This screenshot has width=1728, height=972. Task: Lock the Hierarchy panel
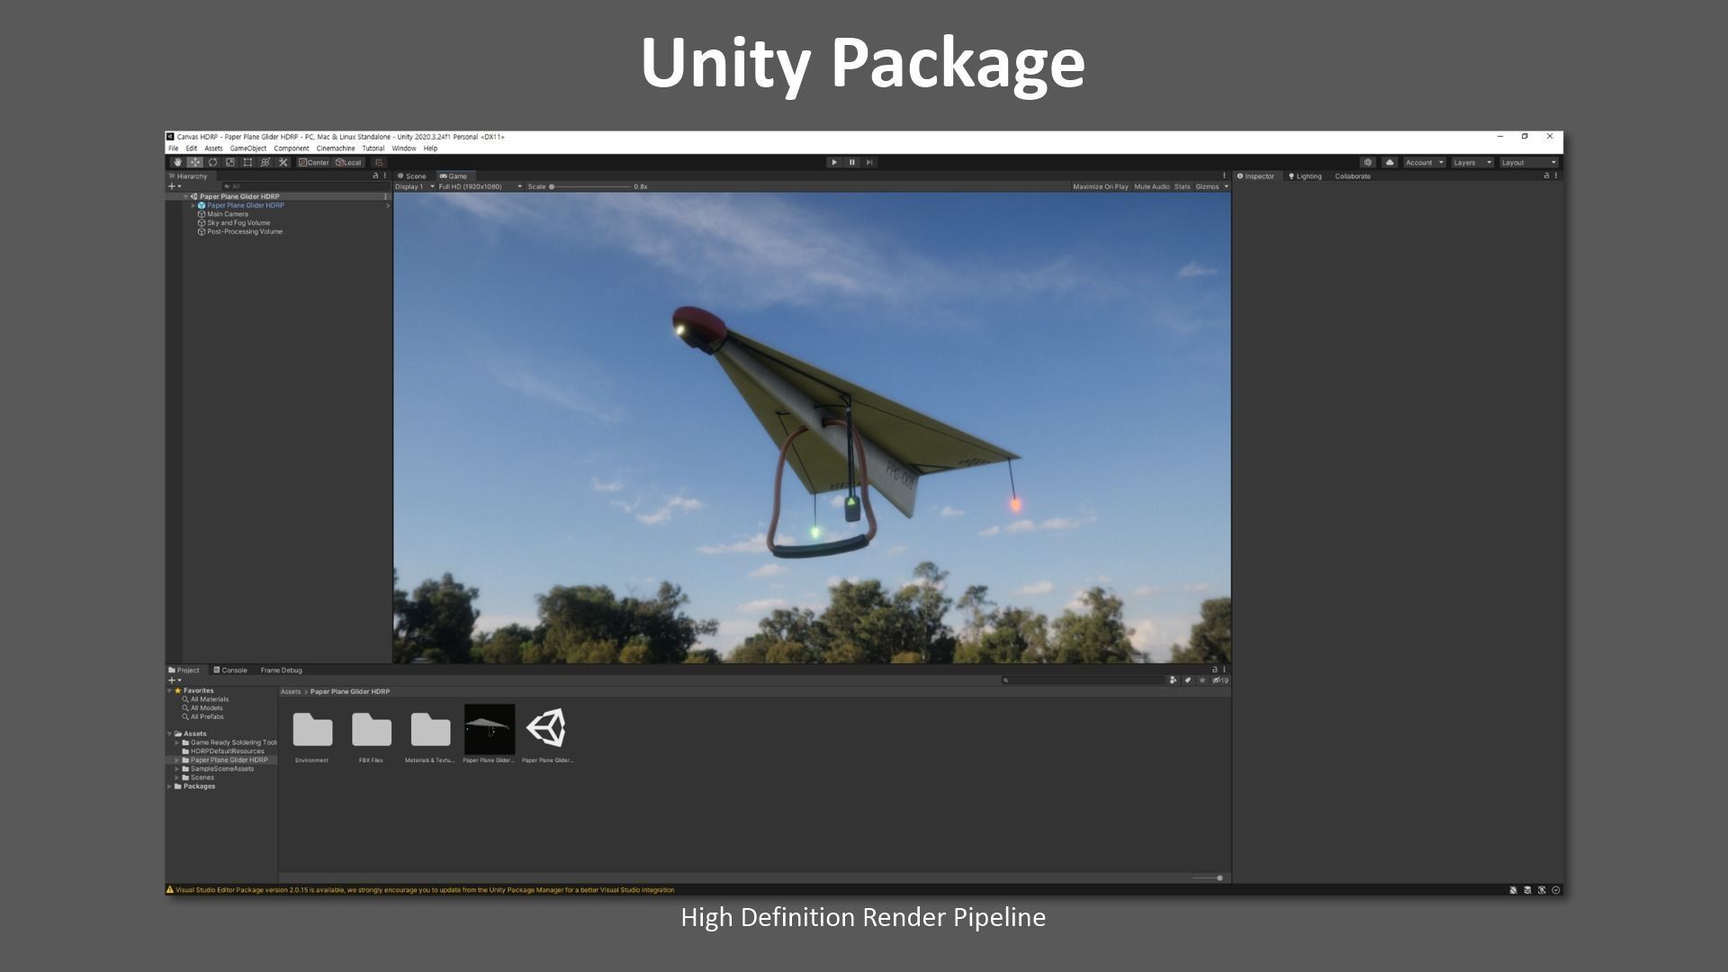click(x=375, y=175)
